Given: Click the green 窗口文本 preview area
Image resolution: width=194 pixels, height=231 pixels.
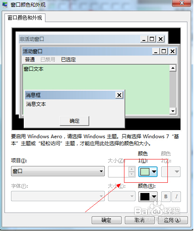Looking at the screenshot, I should (x=96, y=78).
